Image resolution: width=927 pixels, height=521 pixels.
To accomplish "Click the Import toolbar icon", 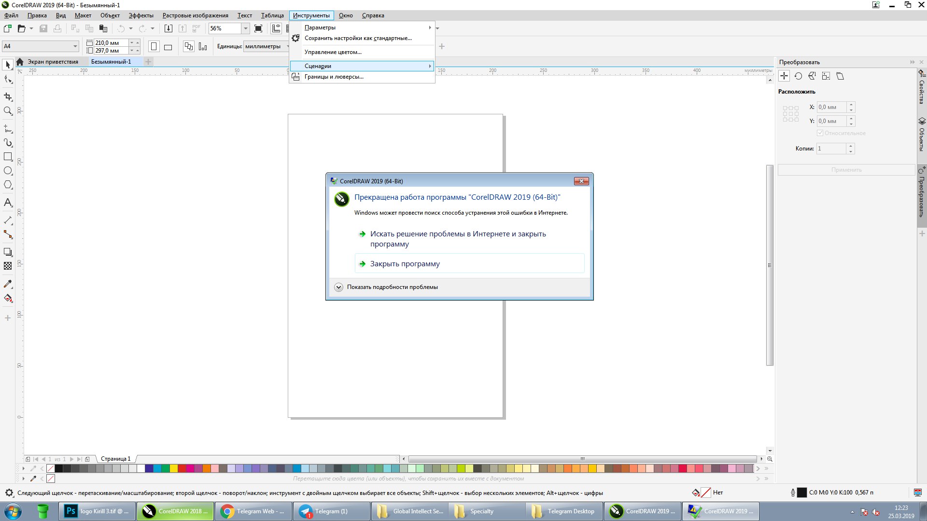I will pos(168,28).
